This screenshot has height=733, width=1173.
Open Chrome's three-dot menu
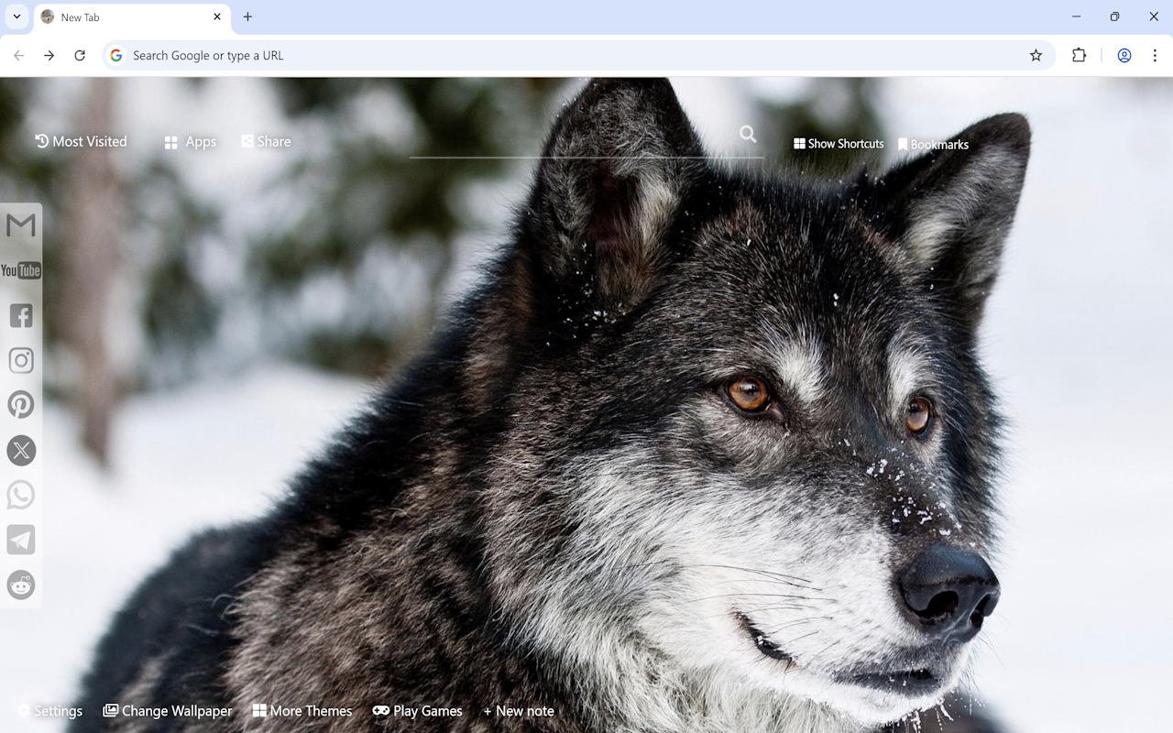point(1155,55)
